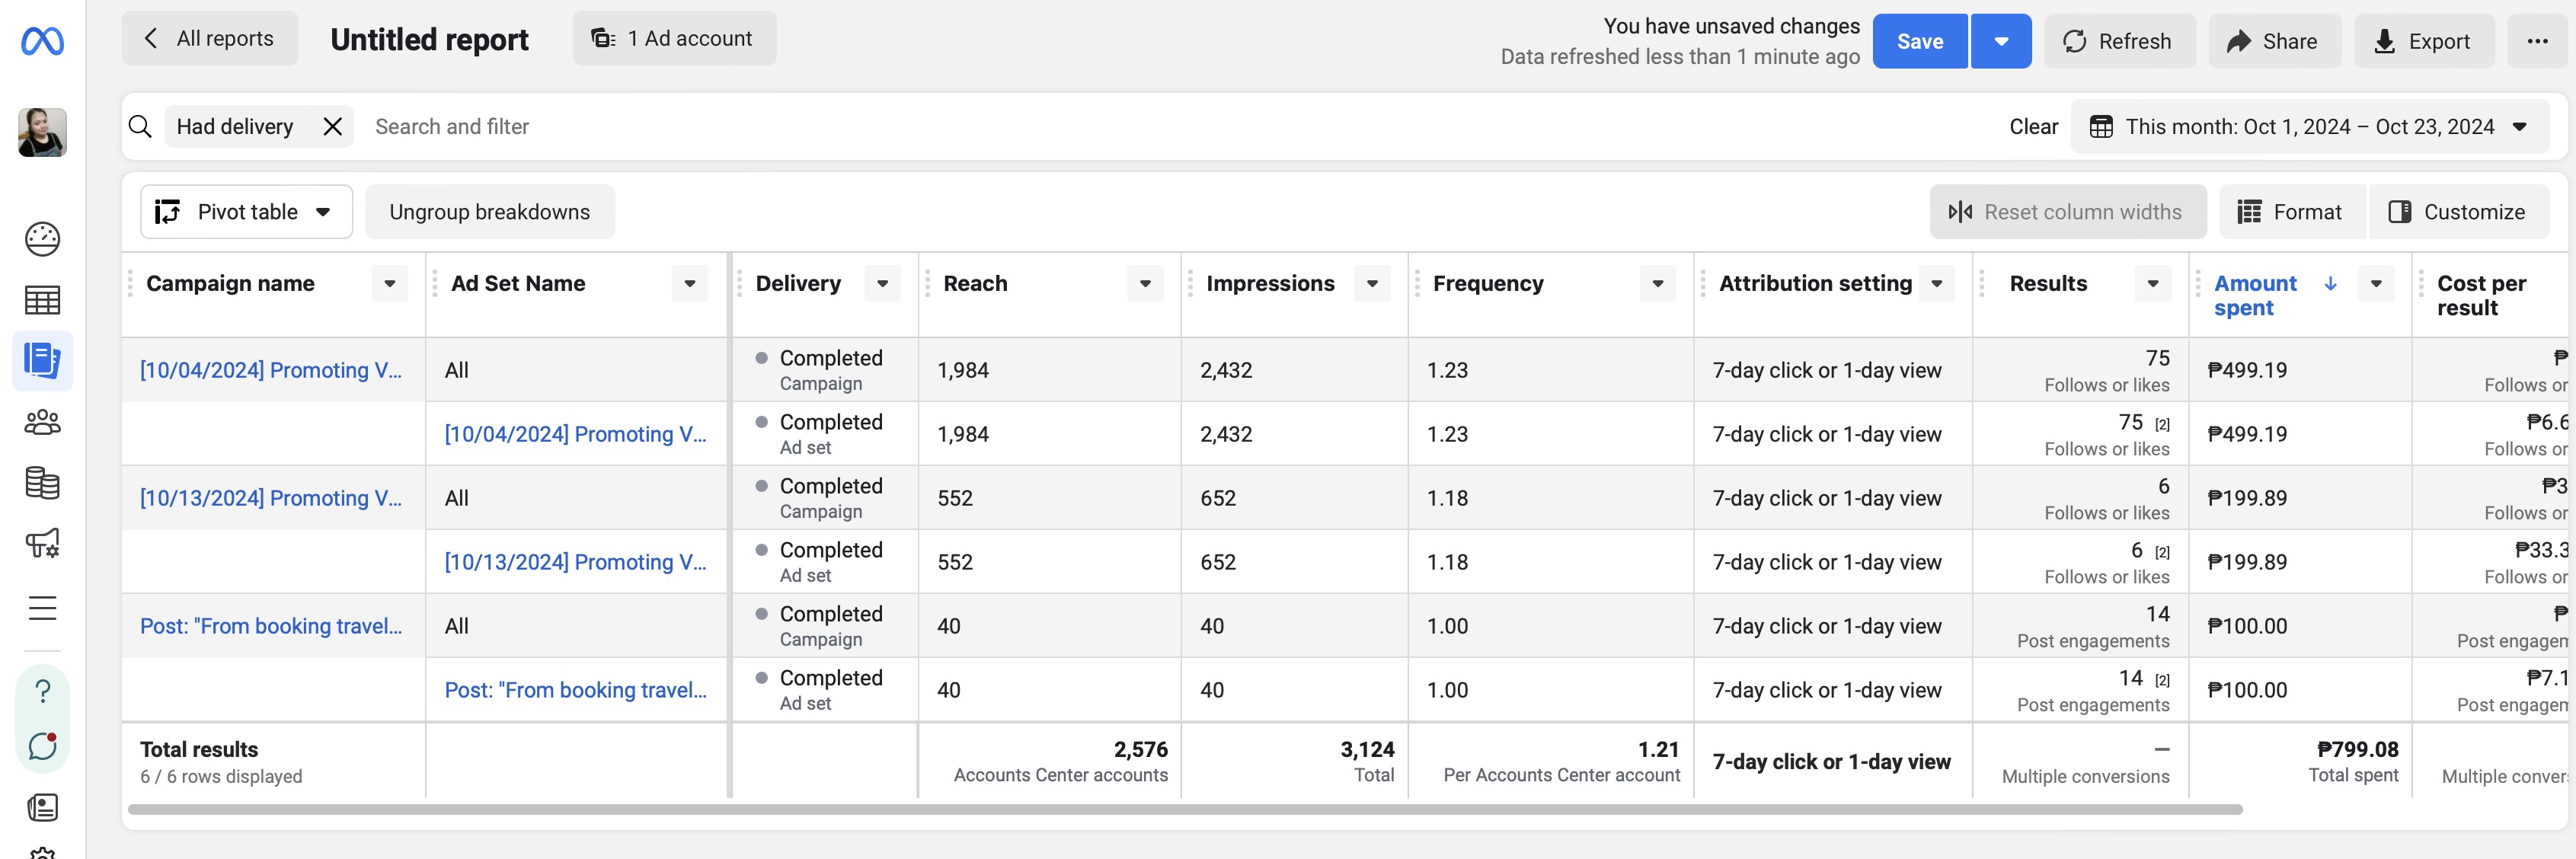Screen dimensions: 2576x859
Task: Remove the Had delivery filter
Action: click(333, 127)
